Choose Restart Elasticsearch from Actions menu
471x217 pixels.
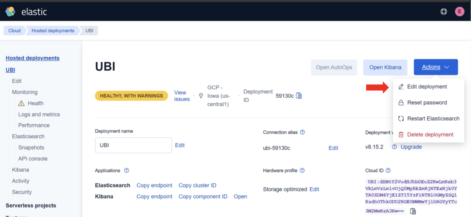coord(428,118)
